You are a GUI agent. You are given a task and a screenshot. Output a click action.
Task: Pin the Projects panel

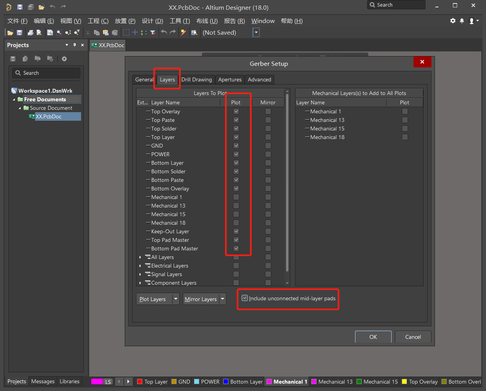74,45
